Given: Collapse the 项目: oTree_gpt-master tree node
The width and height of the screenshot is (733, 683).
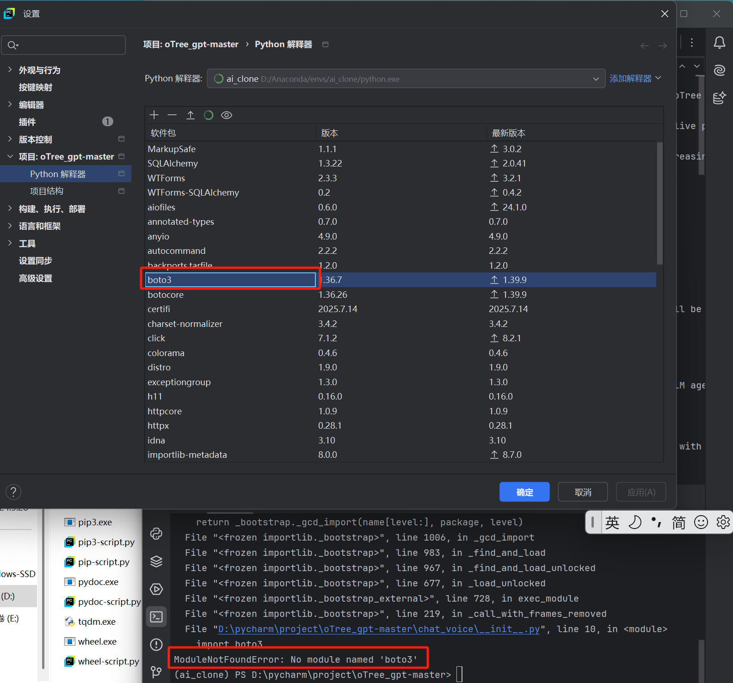Looking at the screenshot, I should click(10, 157).
